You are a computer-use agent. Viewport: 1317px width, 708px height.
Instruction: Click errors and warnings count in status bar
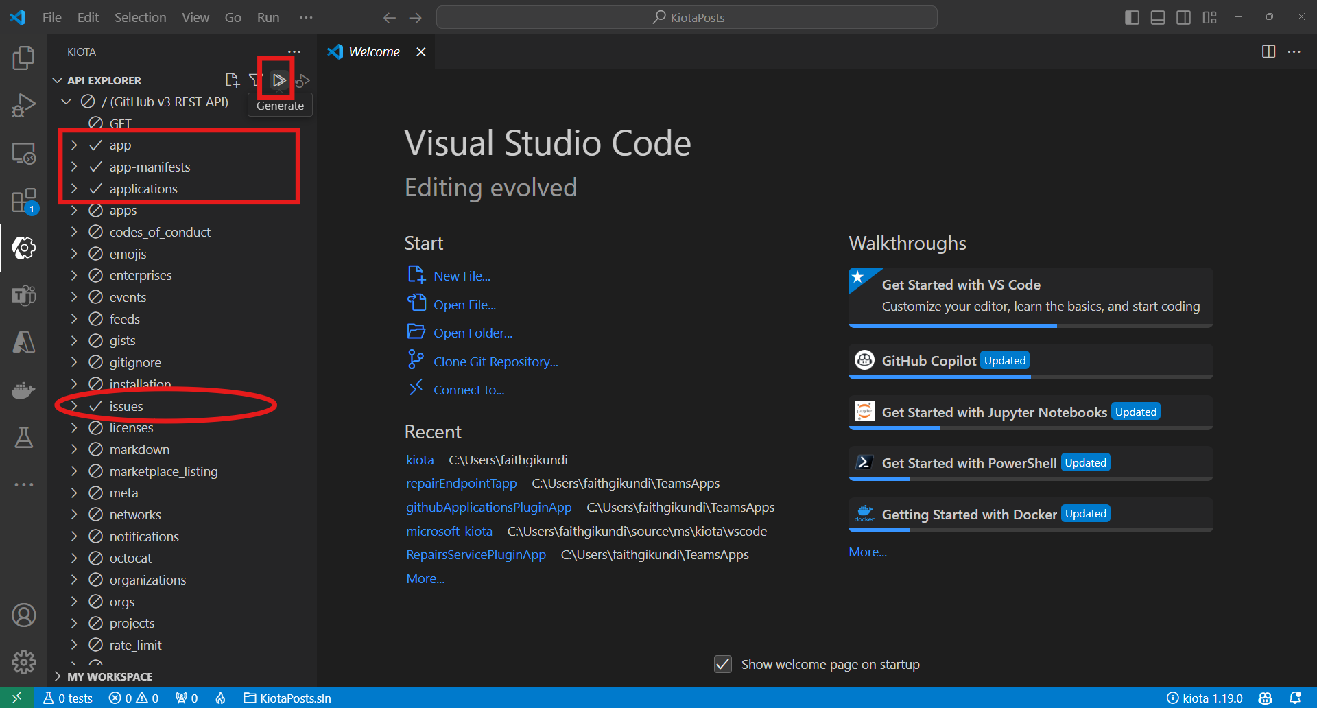(134, 698)
